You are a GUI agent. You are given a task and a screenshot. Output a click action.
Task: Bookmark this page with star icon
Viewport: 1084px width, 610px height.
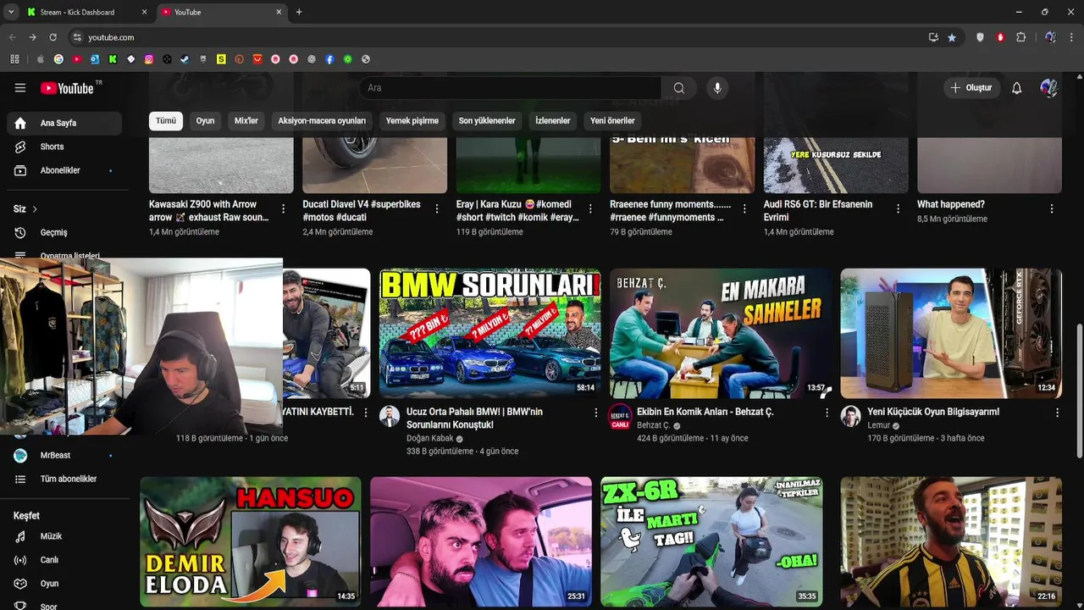point(952,37)
